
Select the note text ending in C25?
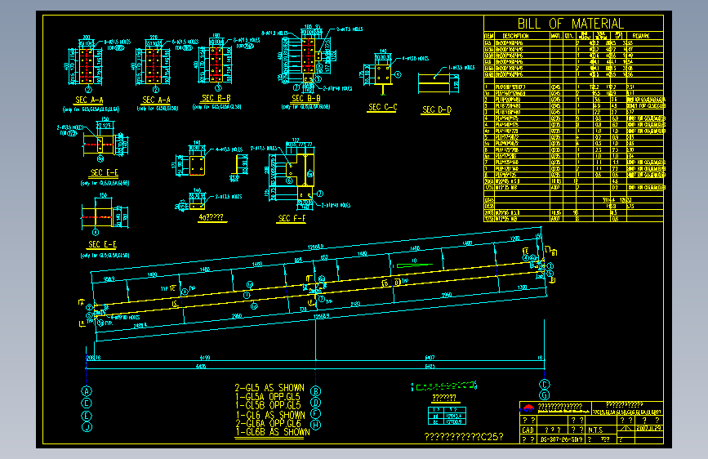tap(464, 437)
